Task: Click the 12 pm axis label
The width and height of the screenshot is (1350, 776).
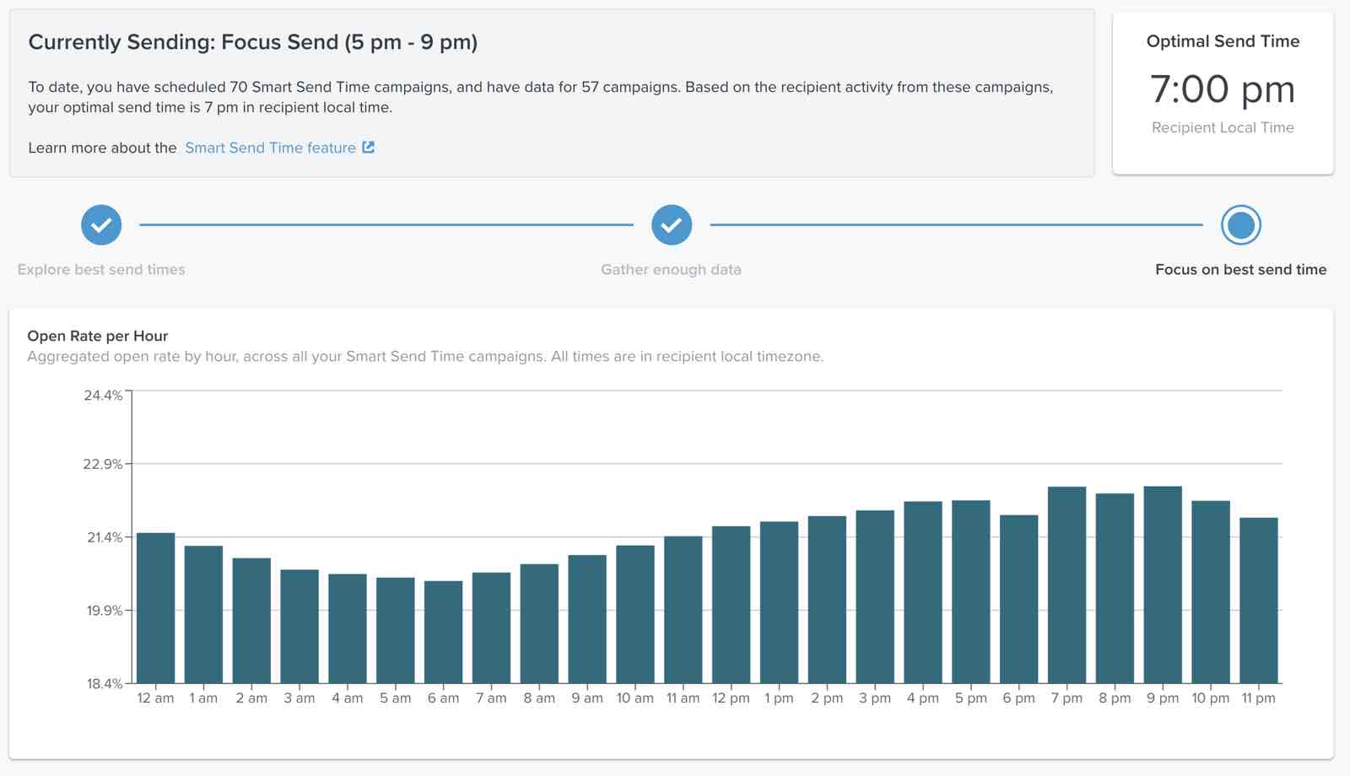Action: [732, 698]
